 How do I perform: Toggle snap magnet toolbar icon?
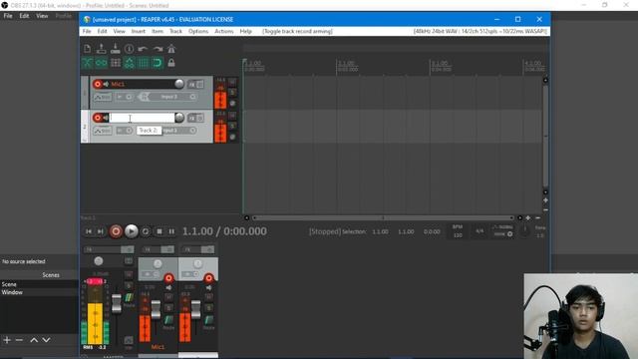coord(158,63)
